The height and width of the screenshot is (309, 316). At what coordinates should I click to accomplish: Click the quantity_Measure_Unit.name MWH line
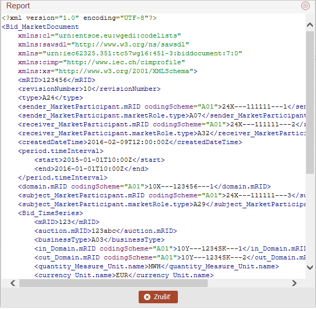(x=156, y=266)
